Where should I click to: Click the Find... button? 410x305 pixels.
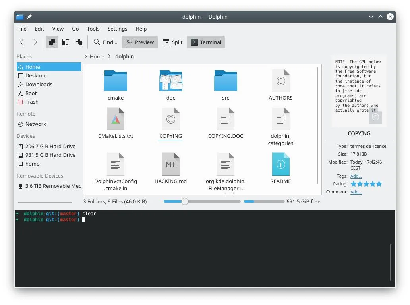click(x=105, y=42)
